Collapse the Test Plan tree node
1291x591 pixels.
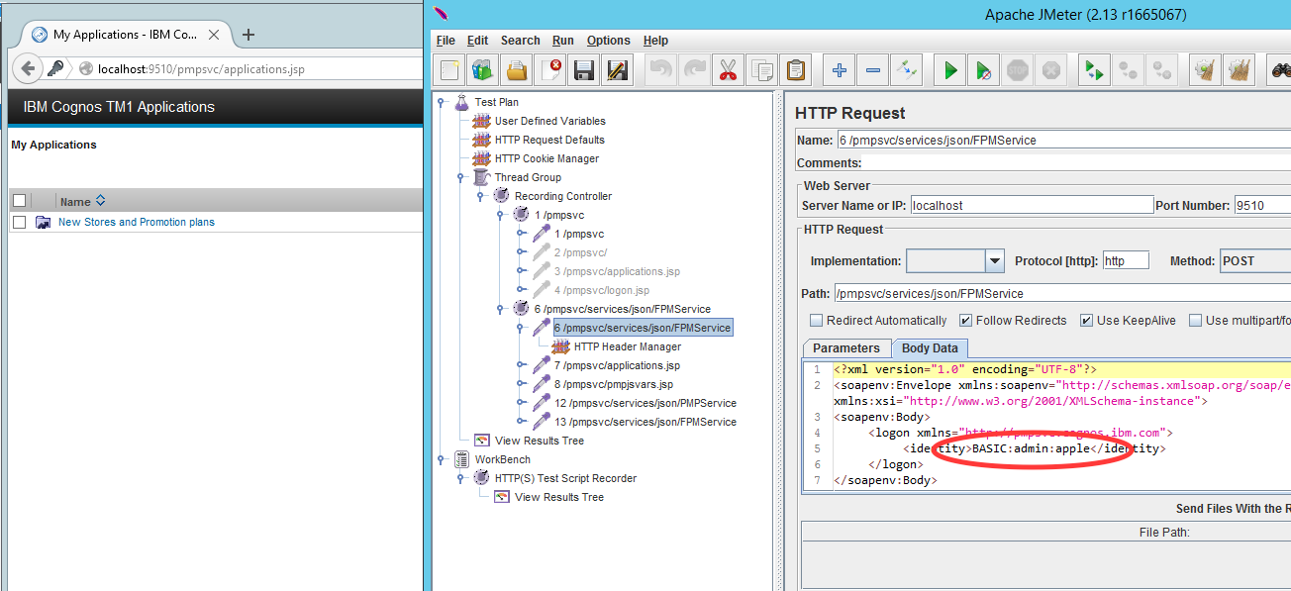coord(442,102)
